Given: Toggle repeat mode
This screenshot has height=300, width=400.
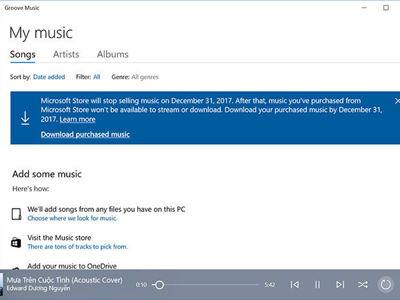Looking at the screenshot, I should (385, 285).
